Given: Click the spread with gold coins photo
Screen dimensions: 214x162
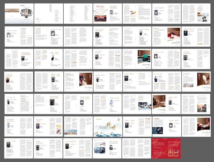Looking at the screenshot, I should 166,104.
